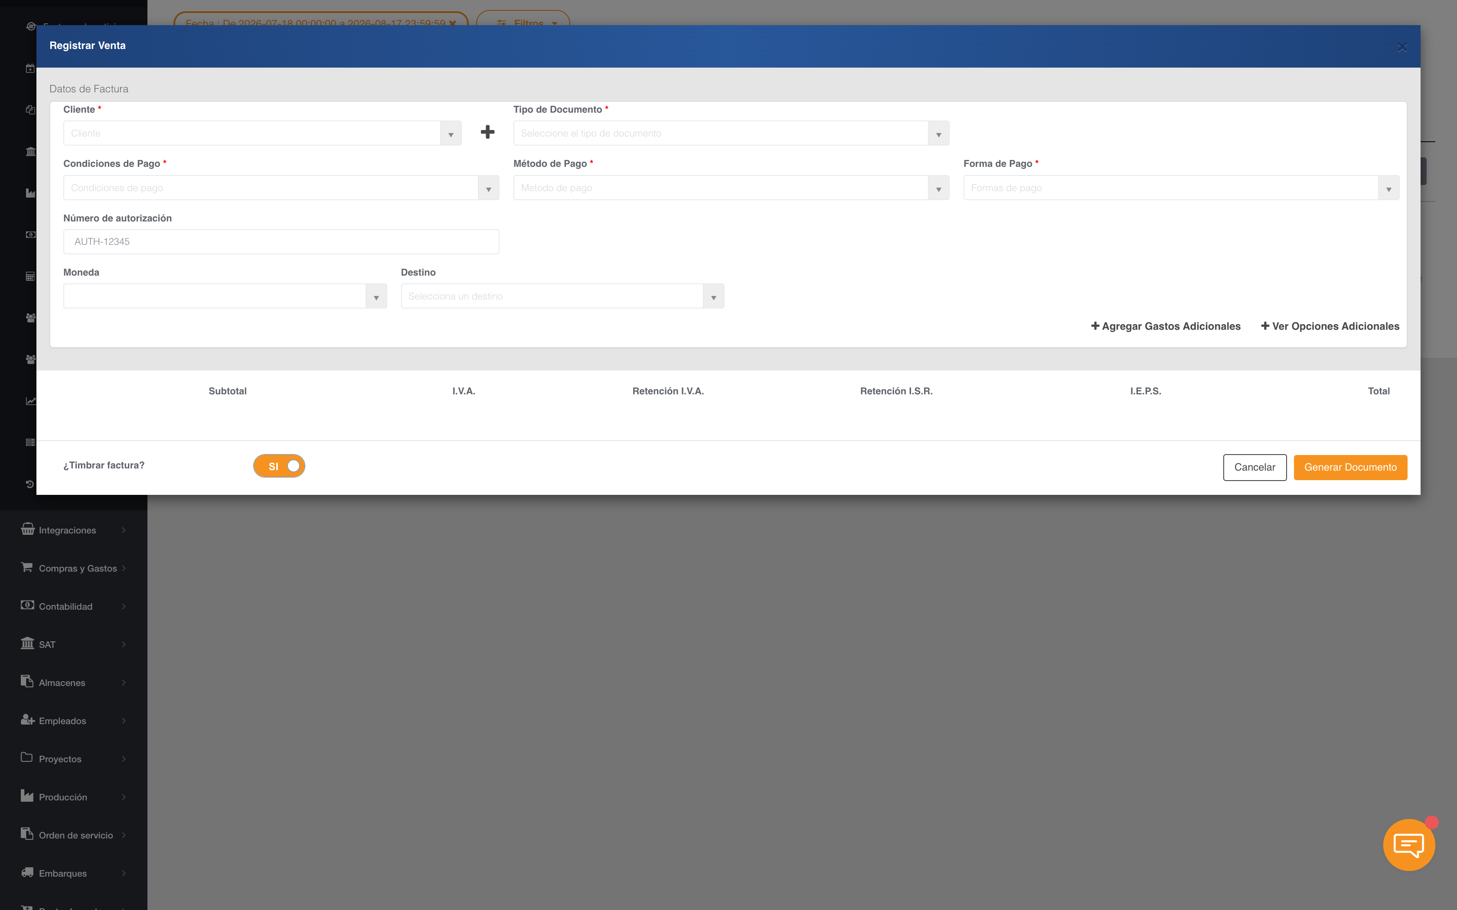Click the Empleados user icon

tap(28, 720)
